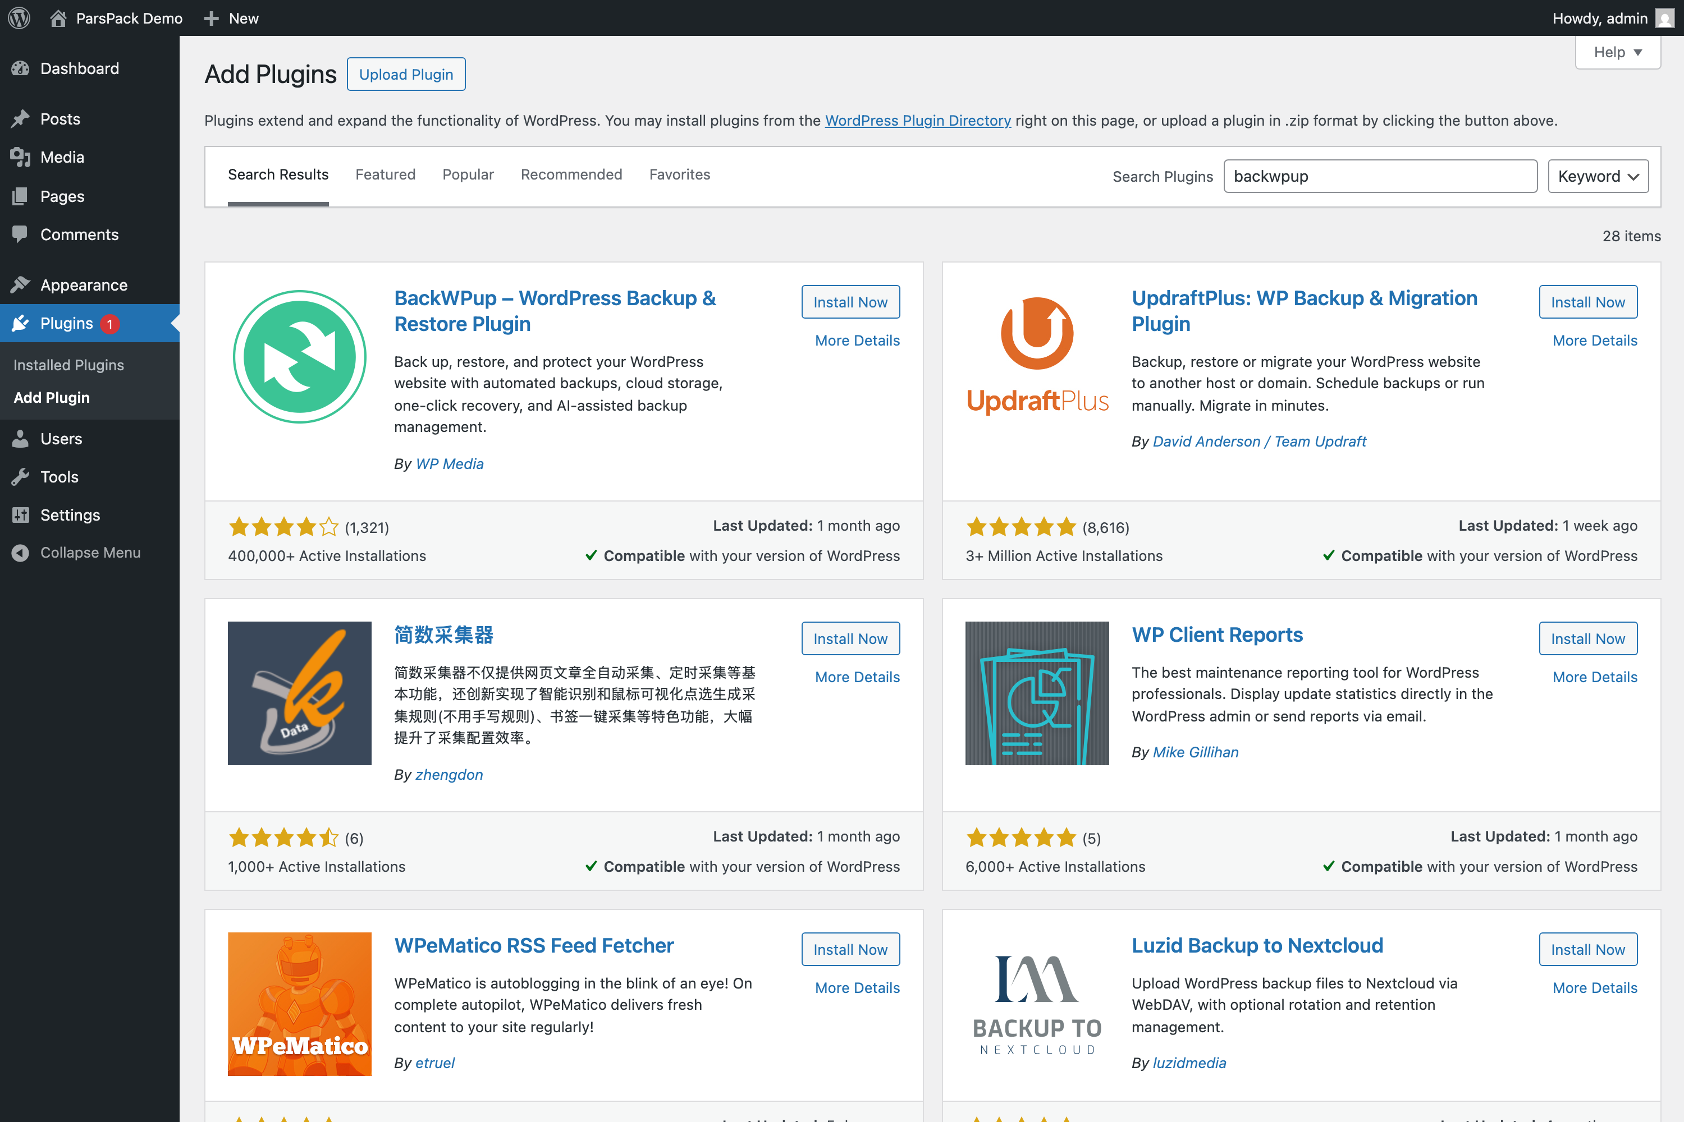Open the New content menu

pos(231,18)
